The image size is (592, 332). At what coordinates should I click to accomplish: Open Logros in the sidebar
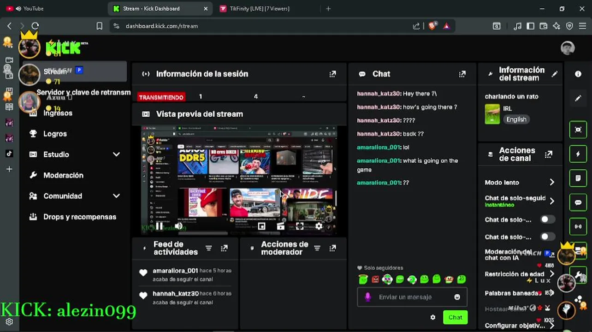55,134
